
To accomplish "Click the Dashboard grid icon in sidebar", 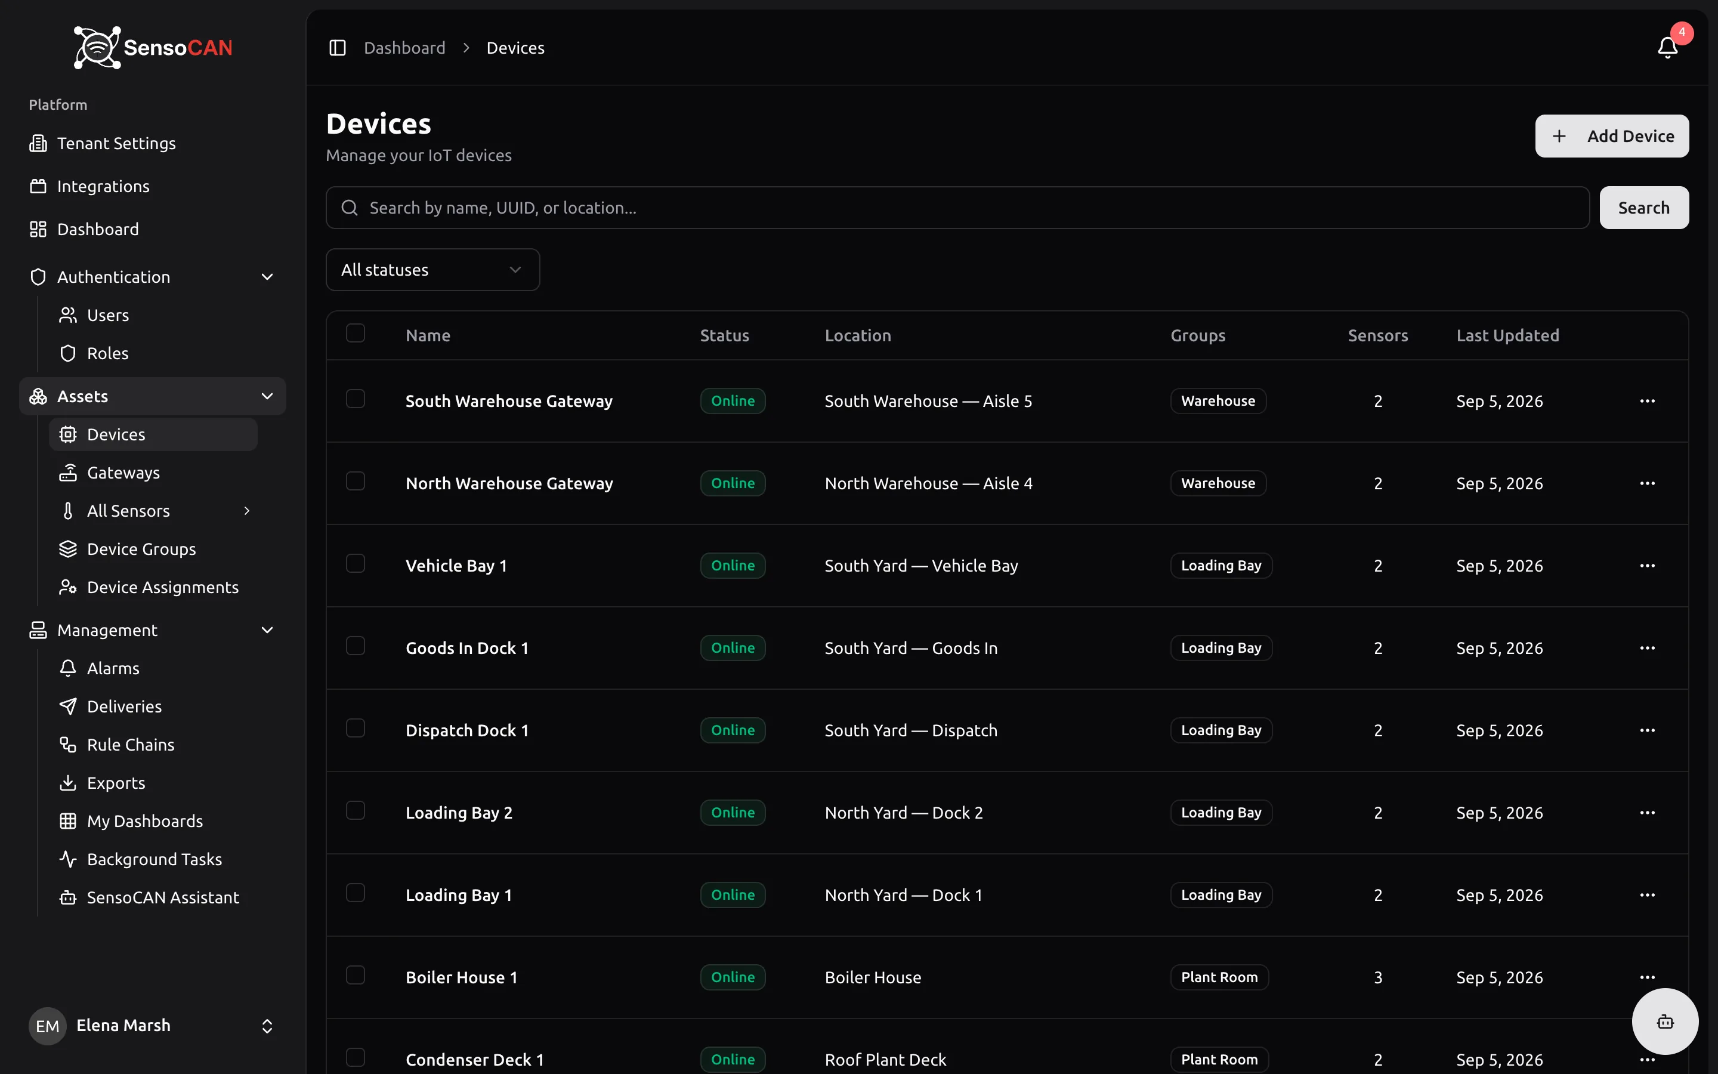I will point(38,230).
